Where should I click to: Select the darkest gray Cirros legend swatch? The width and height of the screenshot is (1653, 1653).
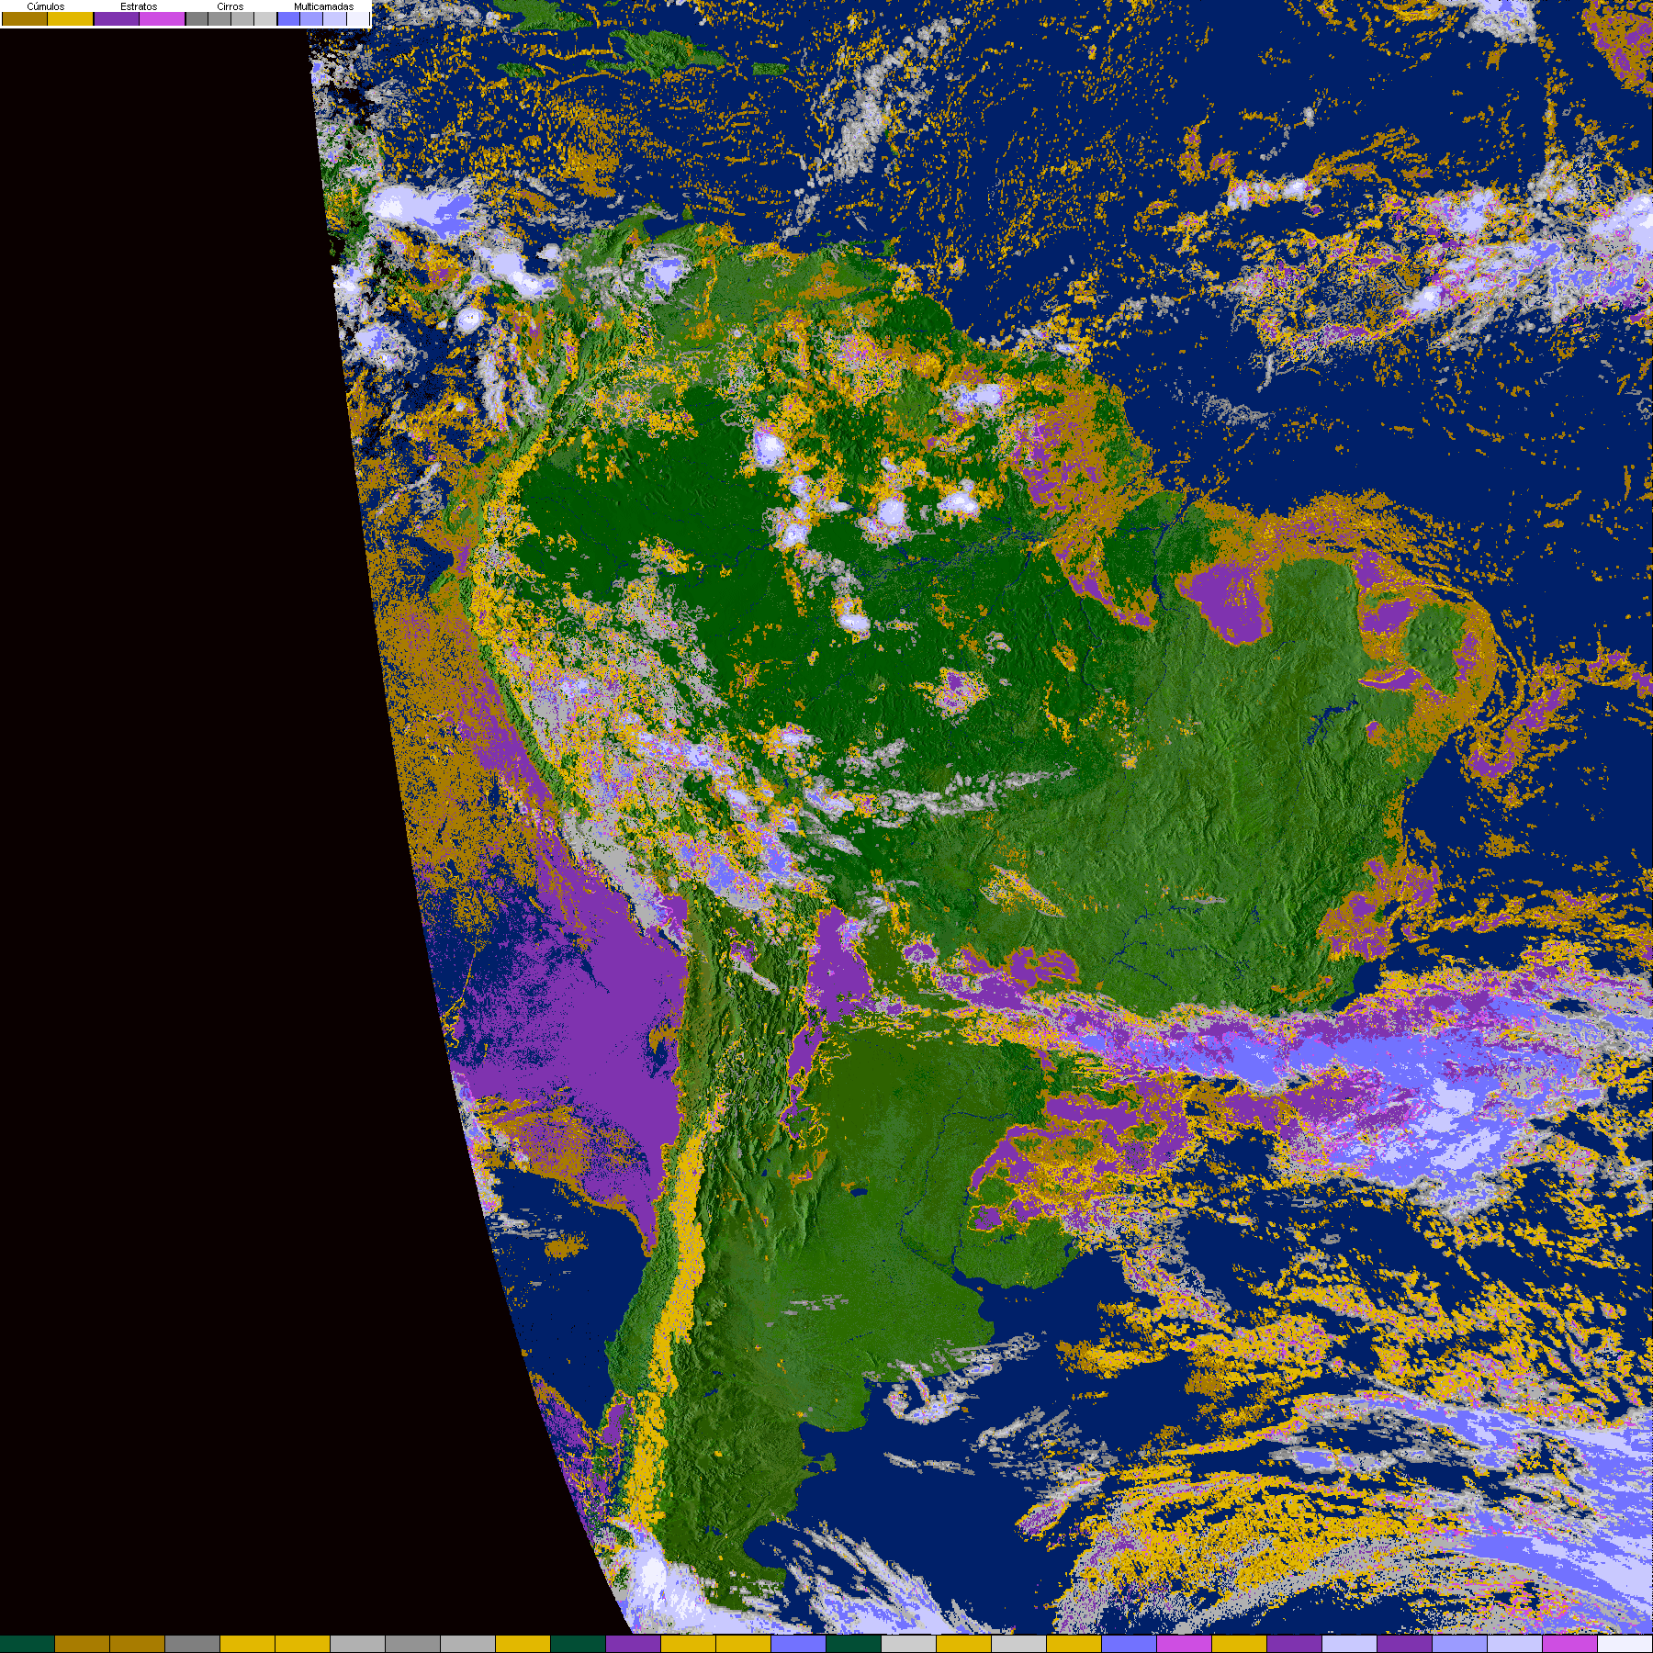(197, 19)
